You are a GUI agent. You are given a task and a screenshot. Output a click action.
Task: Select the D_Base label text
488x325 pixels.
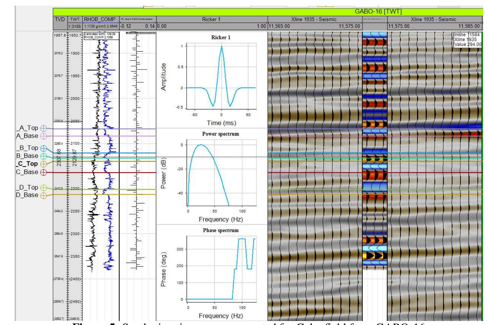coord(27,195)
